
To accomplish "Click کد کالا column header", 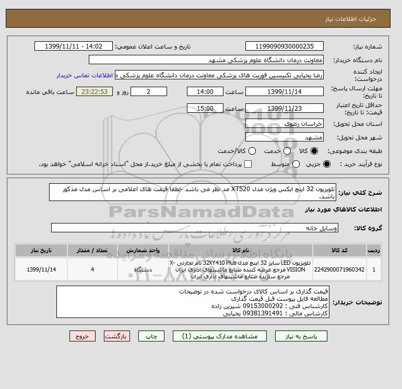I will (x=339, y=250).
